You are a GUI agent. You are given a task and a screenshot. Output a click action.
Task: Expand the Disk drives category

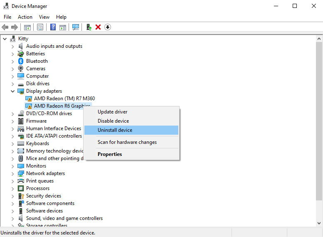[x=13, y=84]
